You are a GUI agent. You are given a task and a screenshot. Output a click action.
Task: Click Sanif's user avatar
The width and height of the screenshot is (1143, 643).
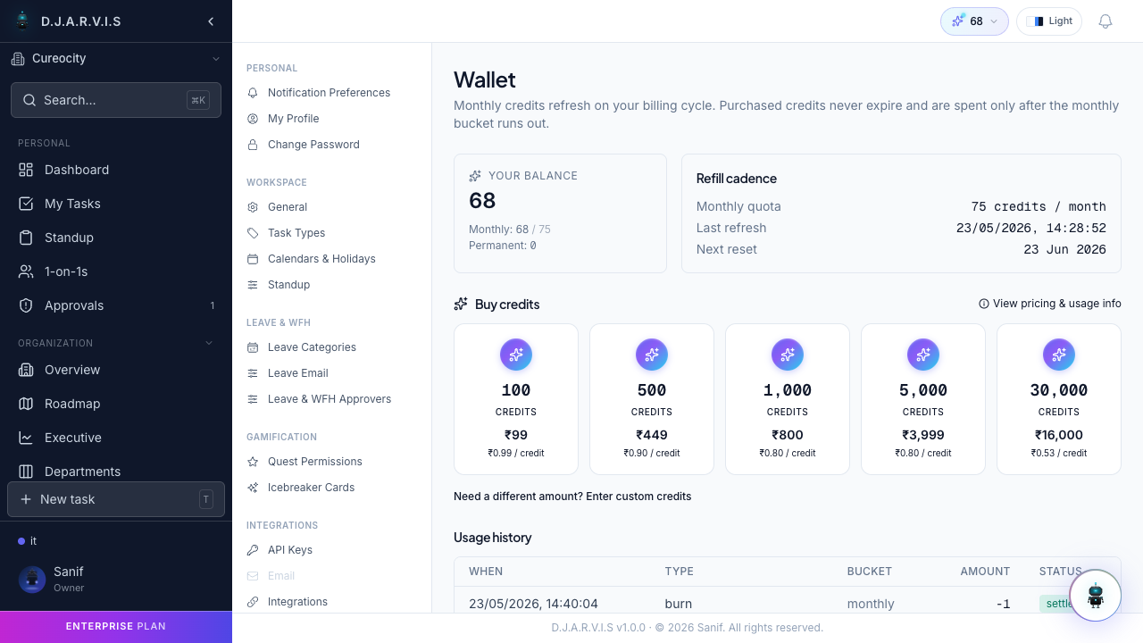[32, 580]
